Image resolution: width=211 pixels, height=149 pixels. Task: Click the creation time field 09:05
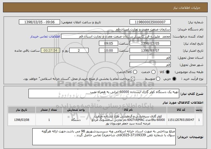[109, 43]
